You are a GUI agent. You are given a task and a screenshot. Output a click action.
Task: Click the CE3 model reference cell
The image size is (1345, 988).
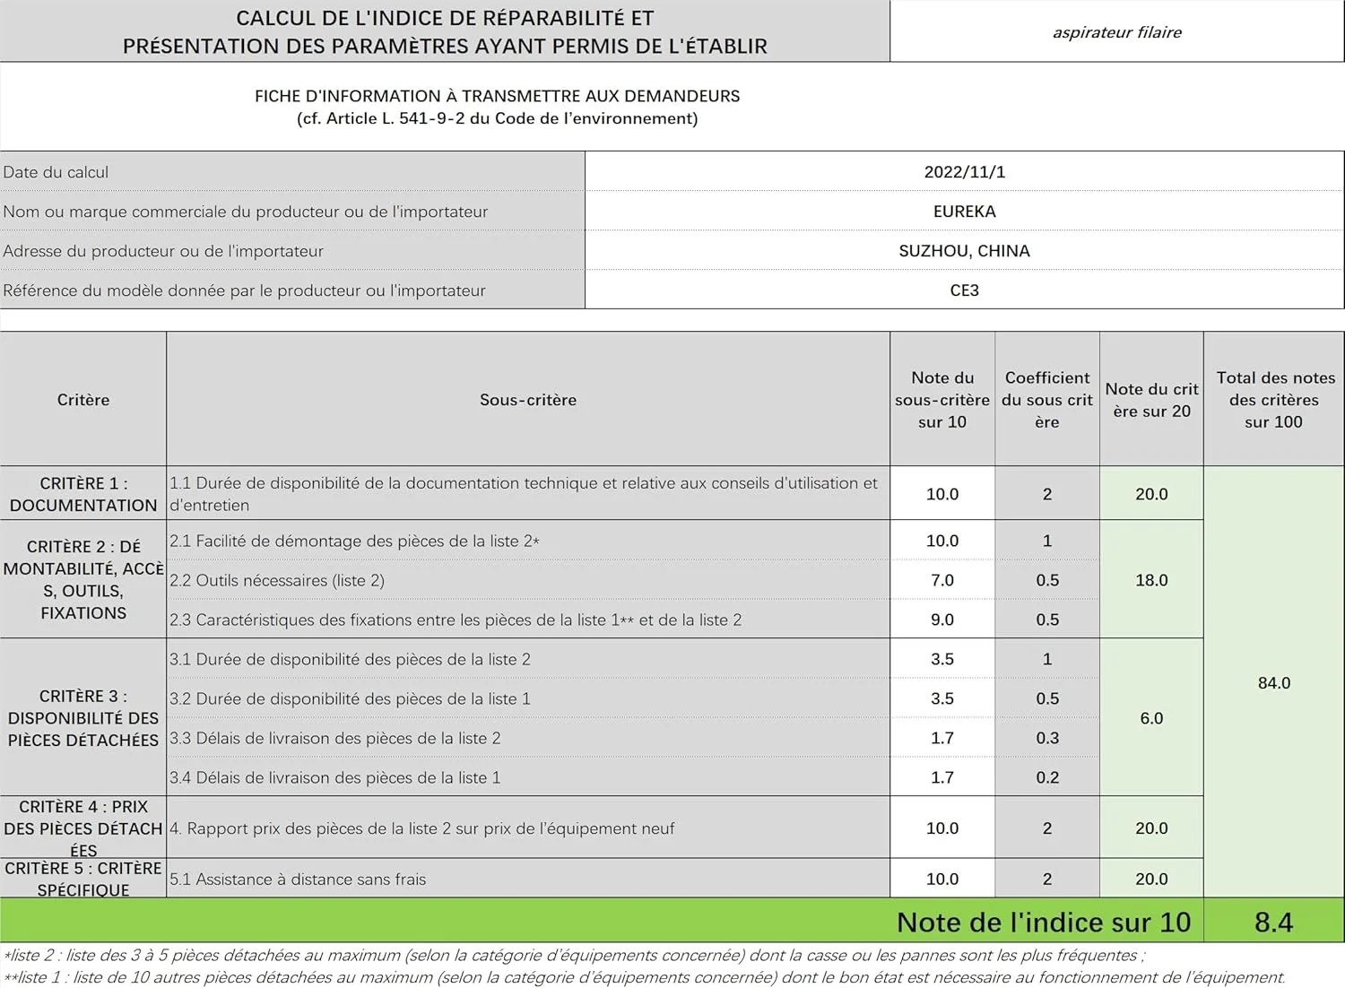pos(964,290)
